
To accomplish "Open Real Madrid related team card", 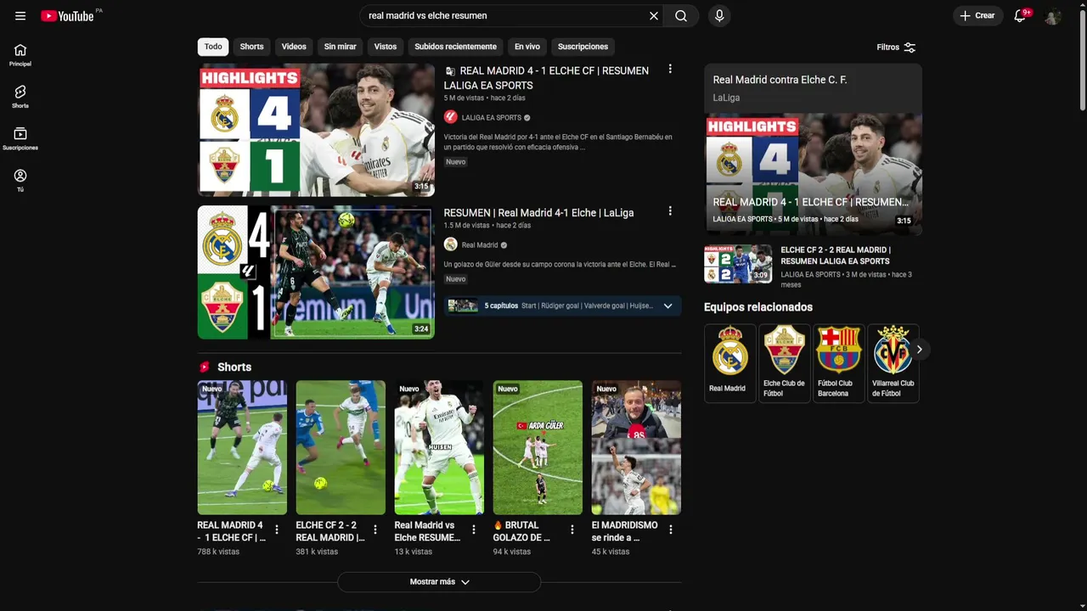I will pyautogui.click(x=729, y=363).
